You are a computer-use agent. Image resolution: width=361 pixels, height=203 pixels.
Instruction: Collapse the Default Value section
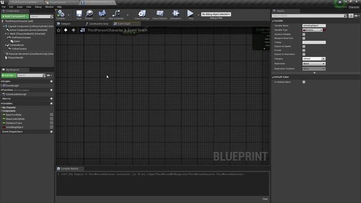click(x=273, y=77)
